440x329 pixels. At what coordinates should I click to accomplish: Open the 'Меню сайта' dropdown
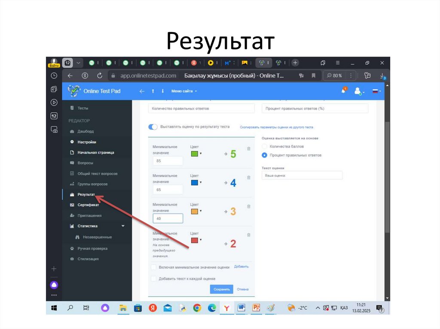click(184, 91)
